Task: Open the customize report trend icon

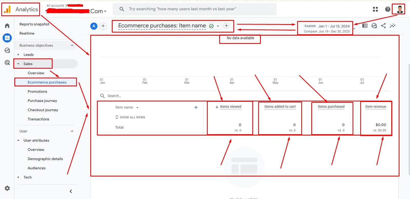Action: coord(393,26)
